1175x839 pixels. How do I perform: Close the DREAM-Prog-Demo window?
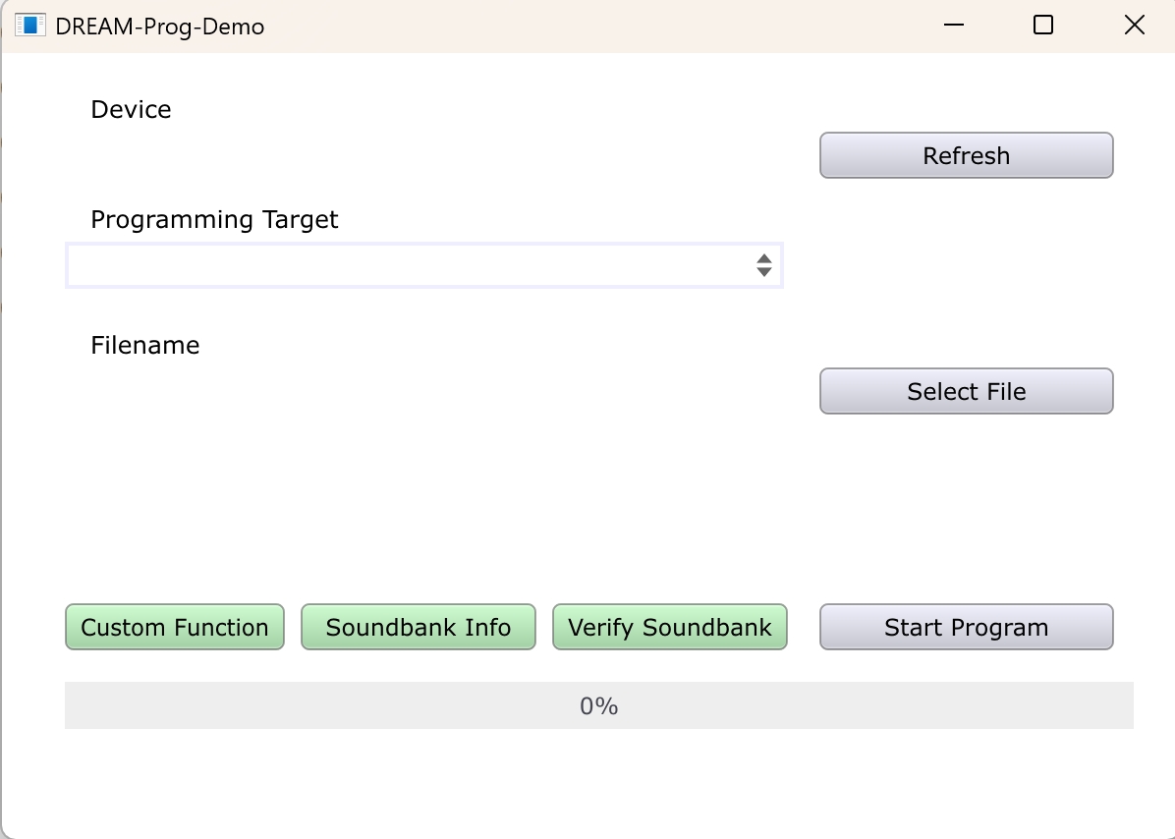[1135, 25]
